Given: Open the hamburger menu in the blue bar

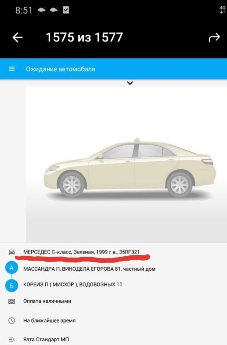Looking at the screenshot, I should coord(12,69).
